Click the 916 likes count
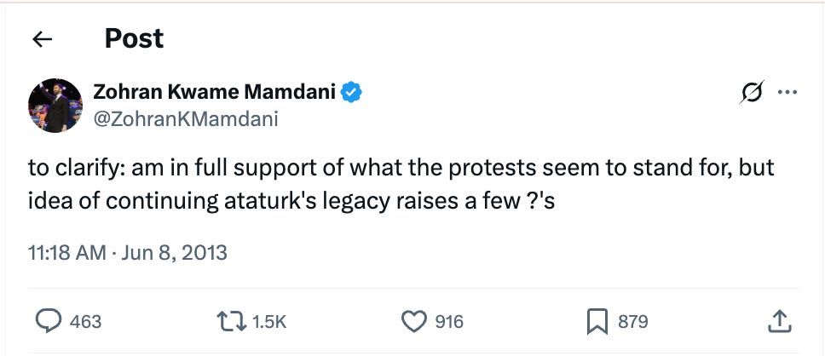This screenshot has height=356, width=825. pyautogui.click(x=449, y=321)
